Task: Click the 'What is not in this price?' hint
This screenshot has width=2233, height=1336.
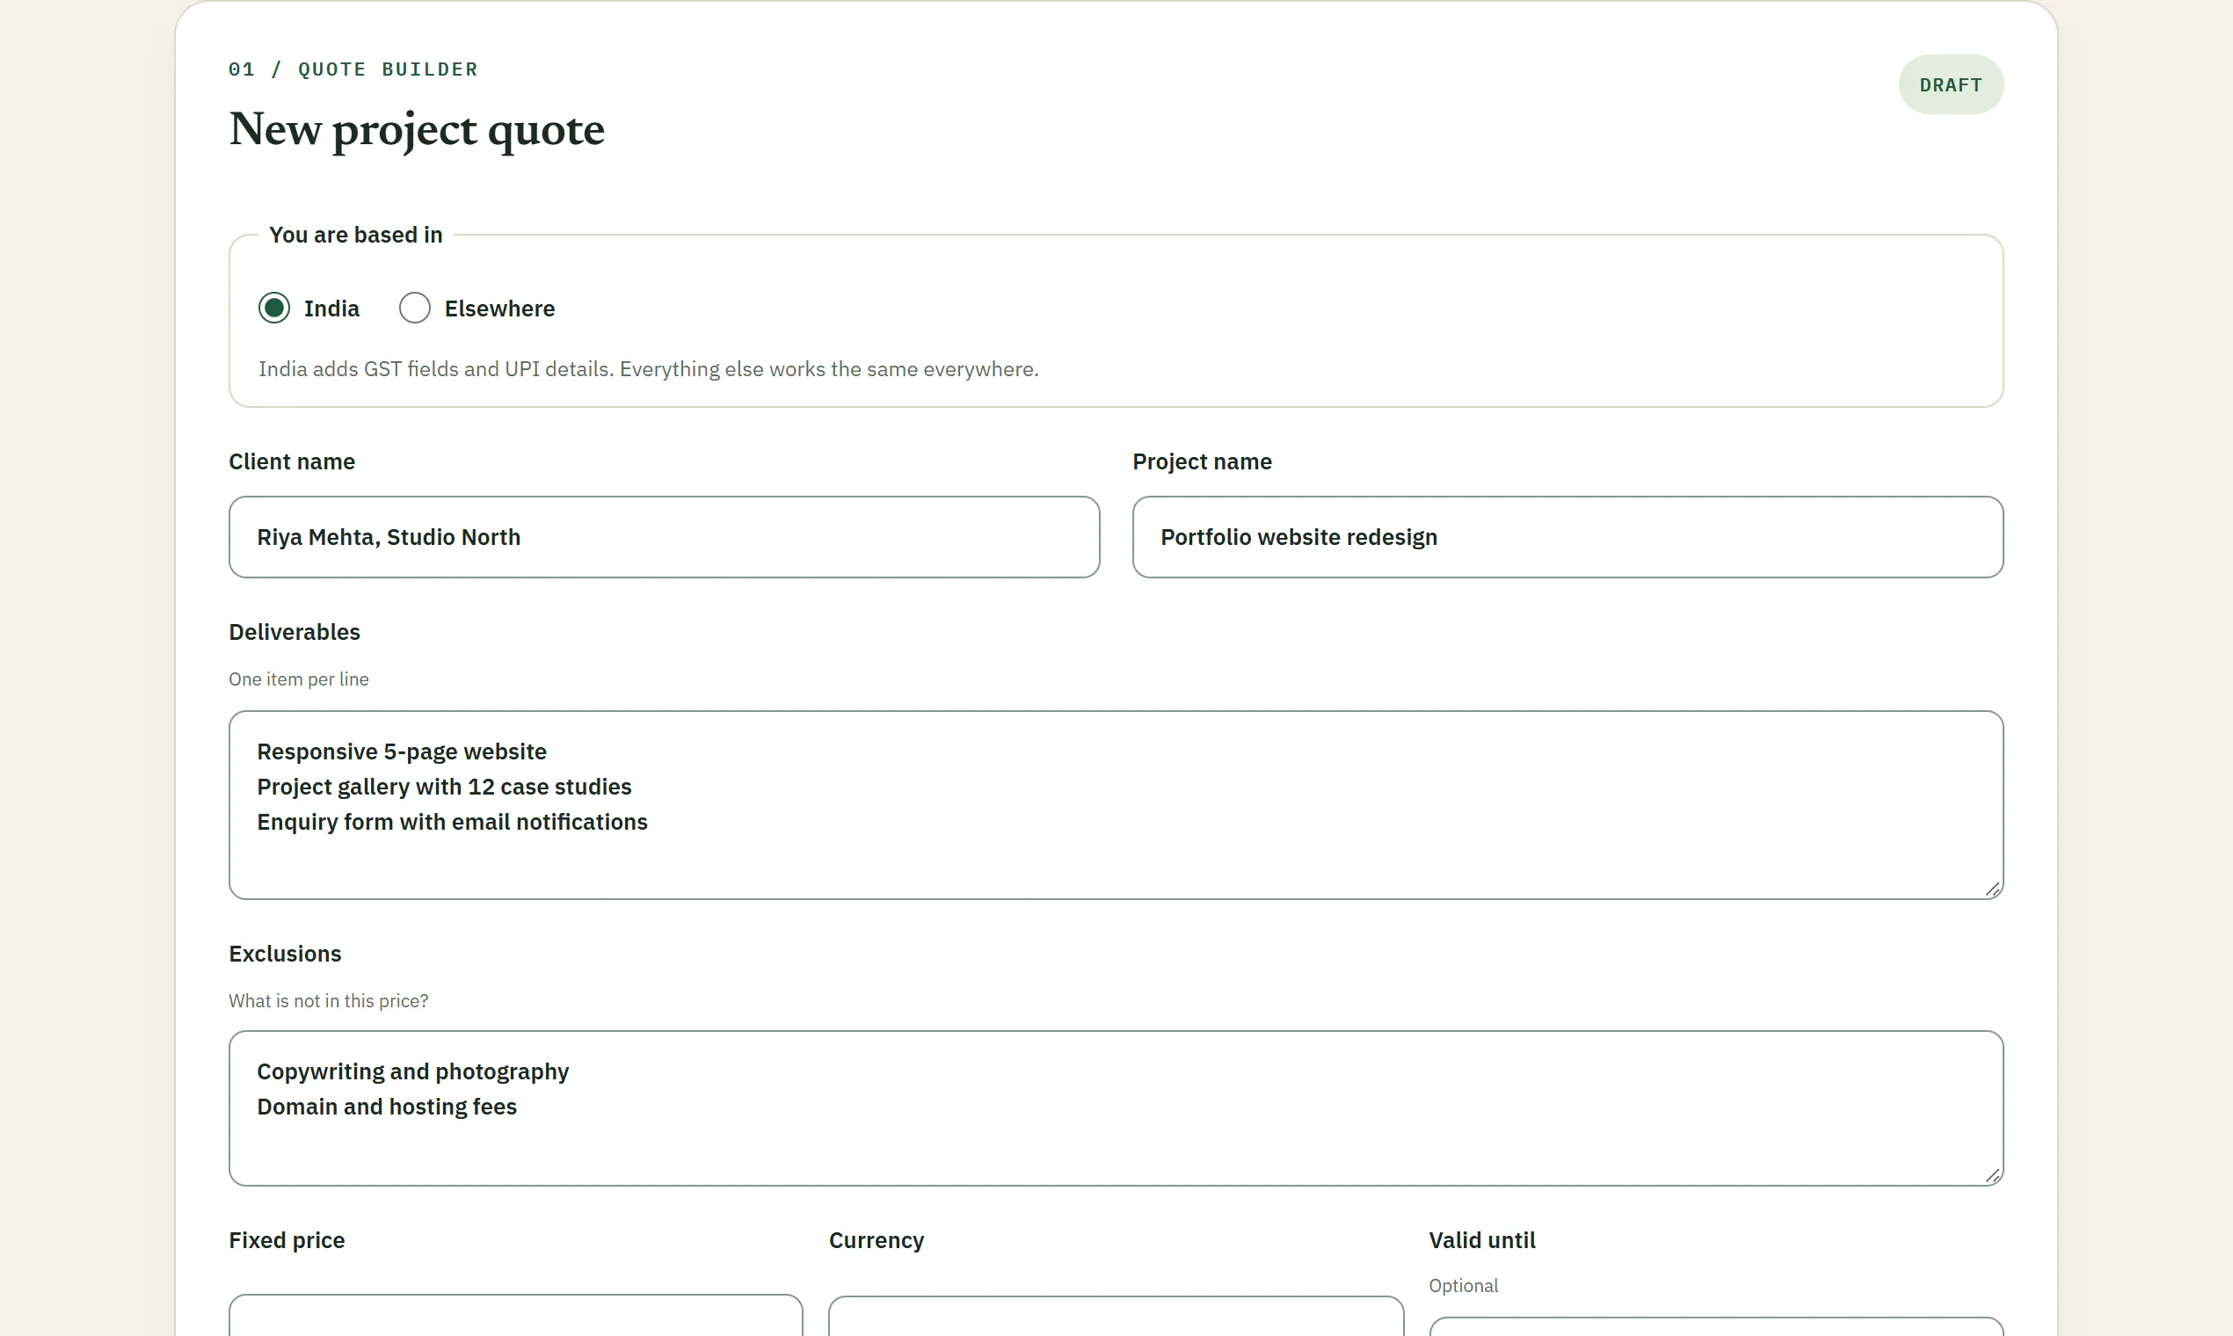Action: pyautogui.click(x=328, y=1001)
